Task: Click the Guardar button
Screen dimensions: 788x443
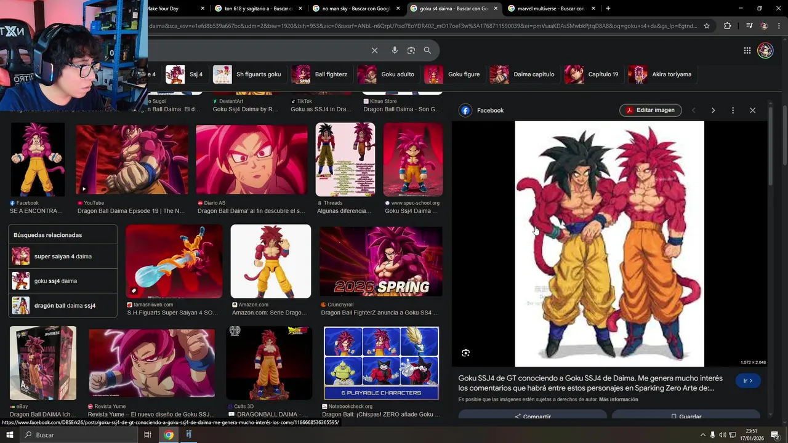Action: 685,416
